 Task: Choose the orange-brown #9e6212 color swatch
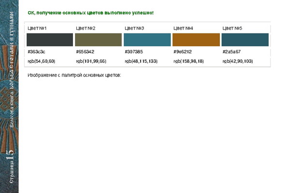[x=196, y=40]
